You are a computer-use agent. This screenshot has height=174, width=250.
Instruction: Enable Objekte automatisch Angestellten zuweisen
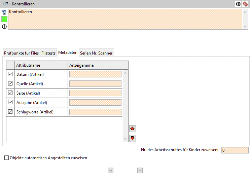pyautogui.click(x=7, y=158)
